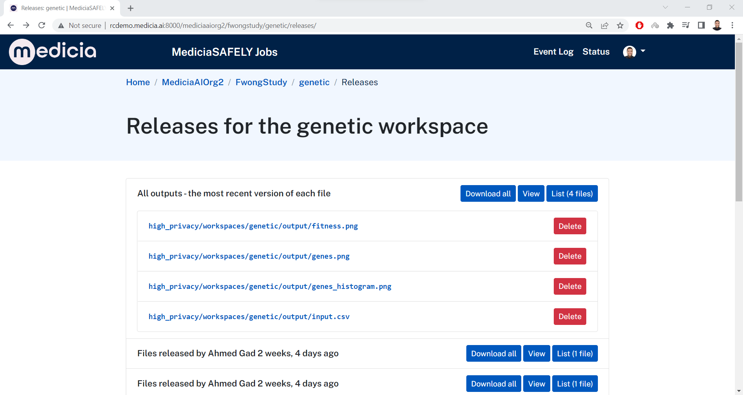Image resolution: width=743 pixels, height=395 pixels.
Task: Reload the current page
Action: click(x=42, y=25)
